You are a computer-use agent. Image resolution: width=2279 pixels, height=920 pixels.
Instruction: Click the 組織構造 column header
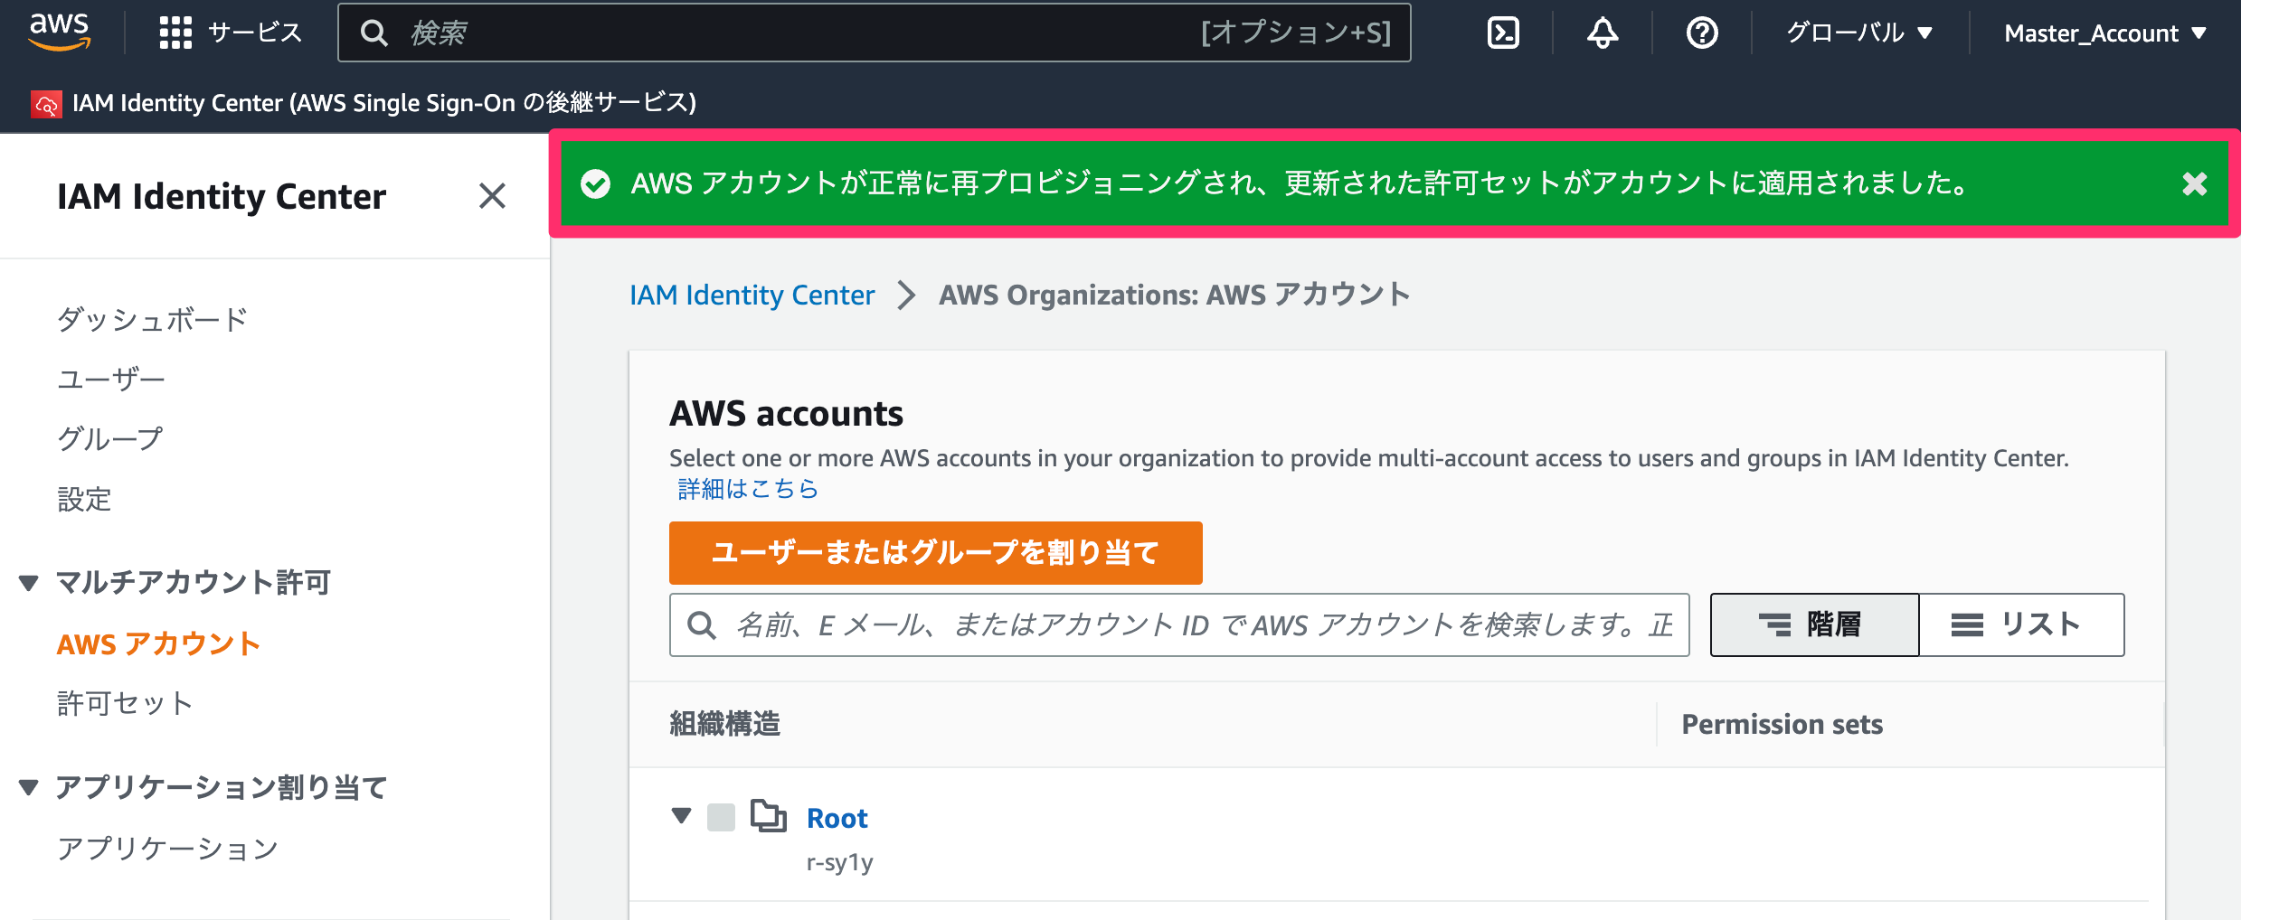tap(724, 724)
